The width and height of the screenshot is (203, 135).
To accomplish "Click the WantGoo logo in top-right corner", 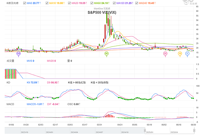I will point(189,2).
